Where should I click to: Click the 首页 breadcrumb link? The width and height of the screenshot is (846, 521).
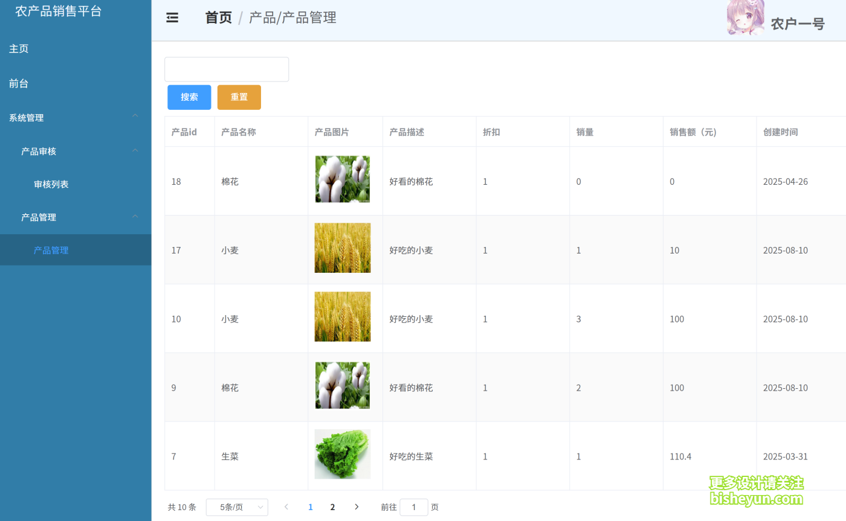pyautogui.click(x=218, y=18)
